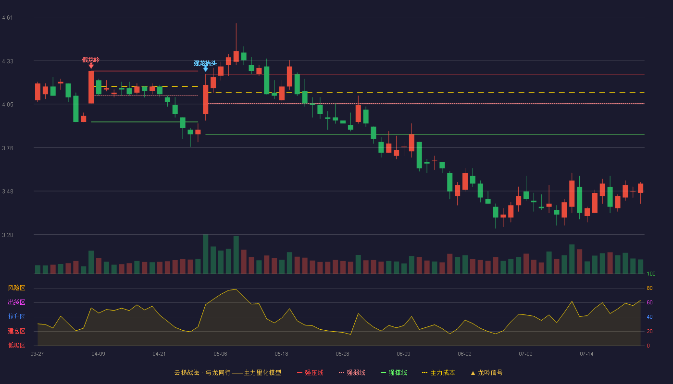Select the 07-02 date label
Viewport: 673px width, 384px height.
[525, 354]
